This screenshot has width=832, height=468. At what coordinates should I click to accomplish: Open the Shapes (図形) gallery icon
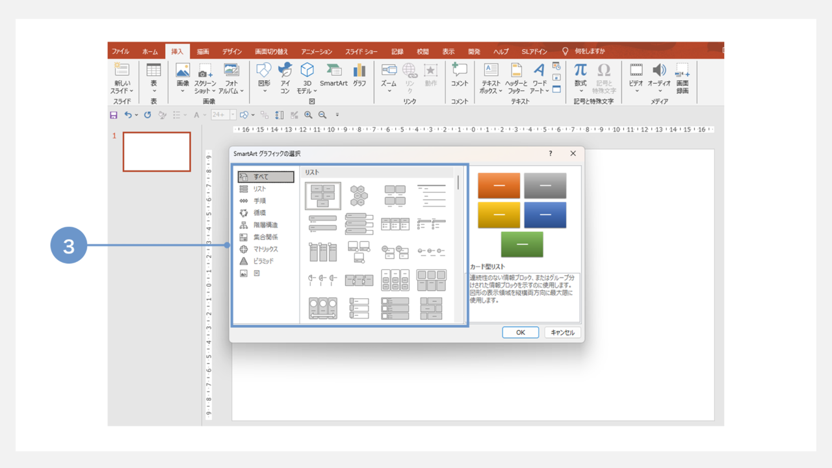264,70
